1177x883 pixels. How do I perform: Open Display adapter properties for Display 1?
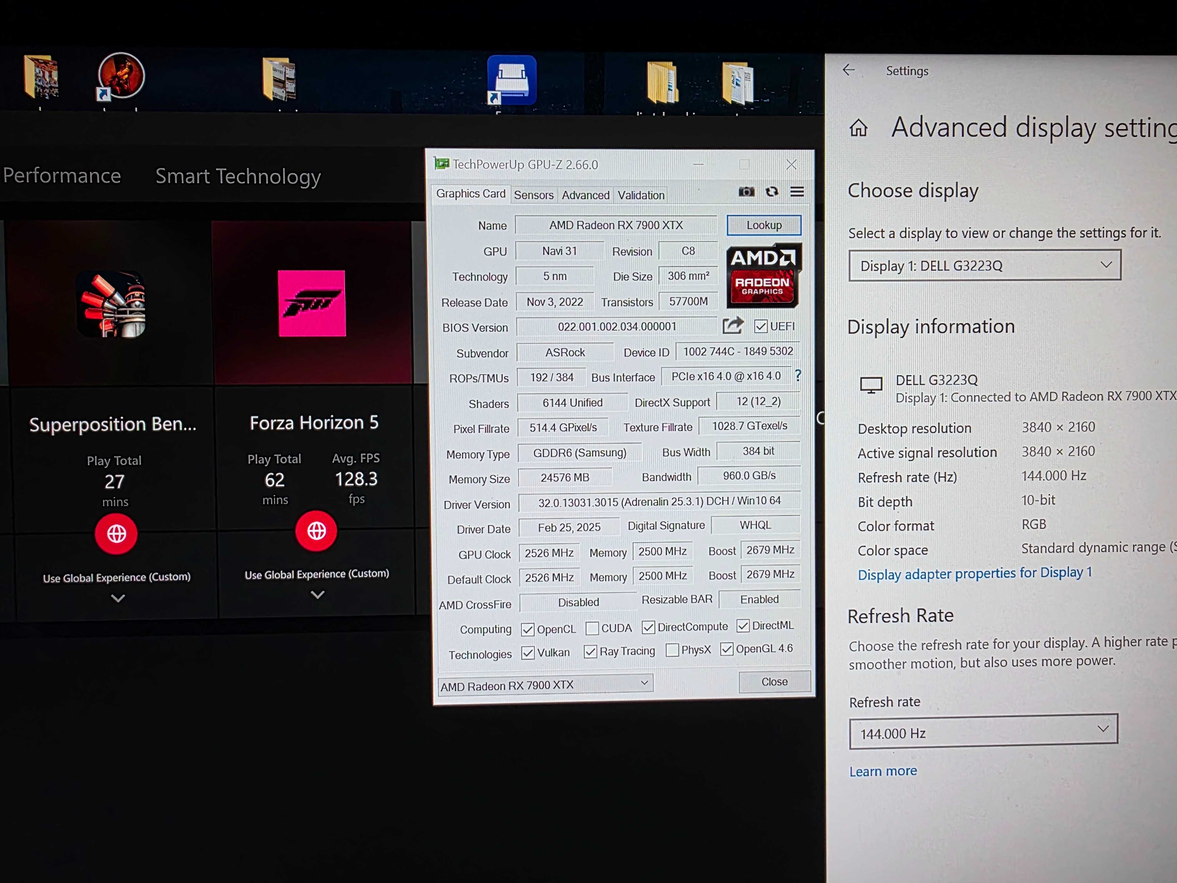[x=974, y=573]
